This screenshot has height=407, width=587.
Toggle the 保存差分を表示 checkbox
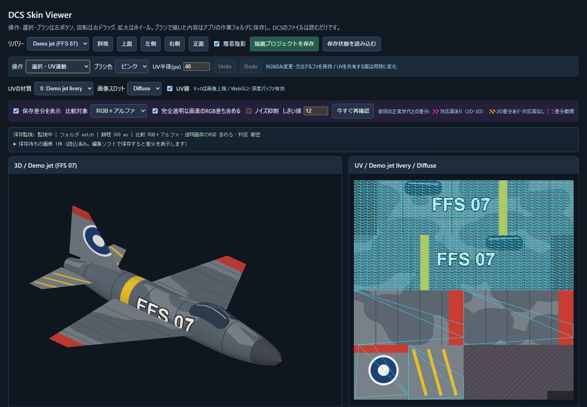coord(16,111)
